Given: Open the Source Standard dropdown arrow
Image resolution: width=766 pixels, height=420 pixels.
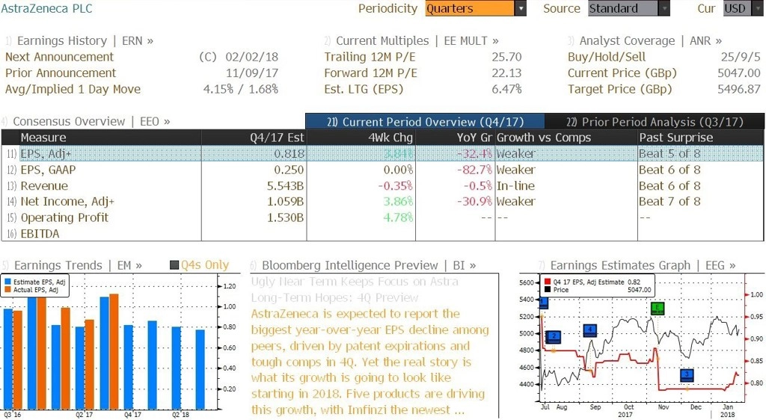Looking at the screenshot, I should click(x=664, y=8).
